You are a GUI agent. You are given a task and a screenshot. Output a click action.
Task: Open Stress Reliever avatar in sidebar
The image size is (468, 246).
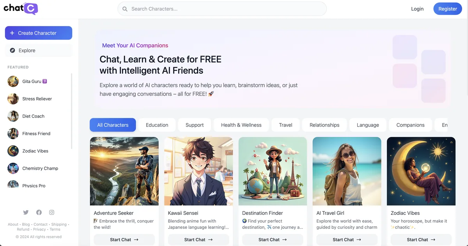click(x=13, y=99)
